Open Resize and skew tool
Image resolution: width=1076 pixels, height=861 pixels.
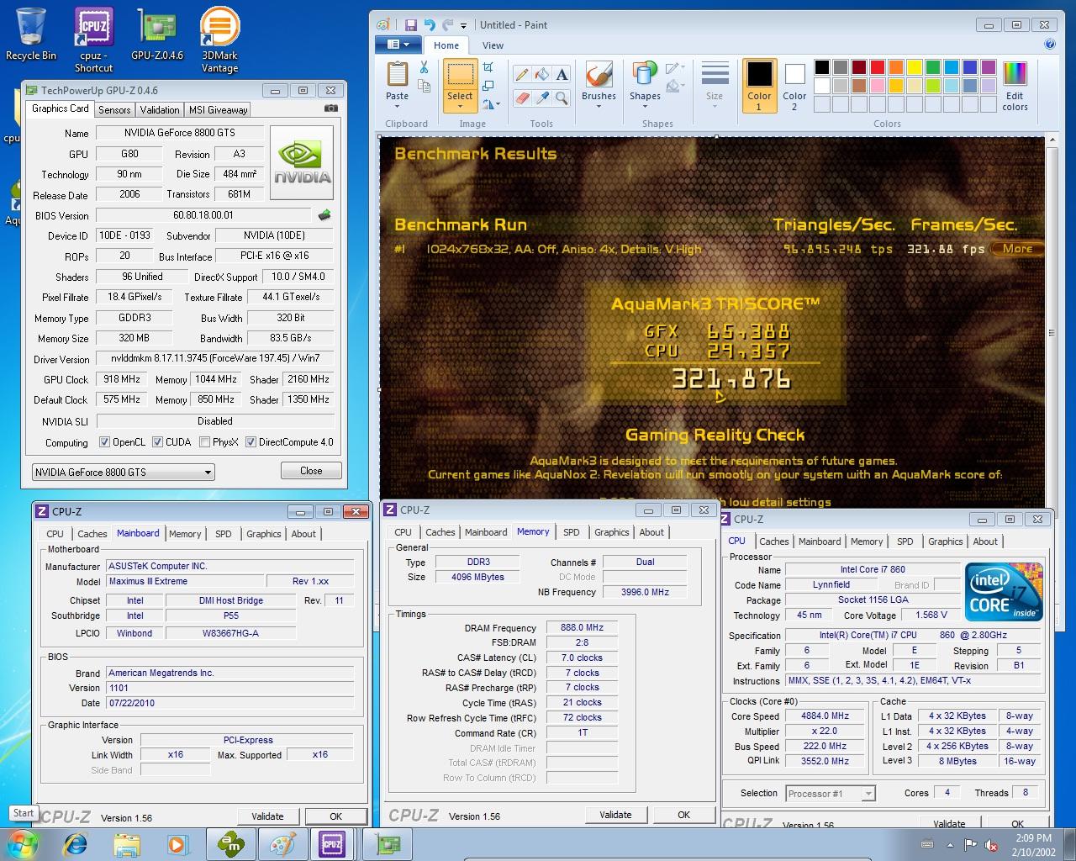(488, 86)
